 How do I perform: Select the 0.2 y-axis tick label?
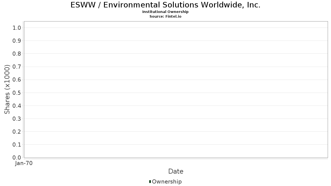[x=17, y=132]
